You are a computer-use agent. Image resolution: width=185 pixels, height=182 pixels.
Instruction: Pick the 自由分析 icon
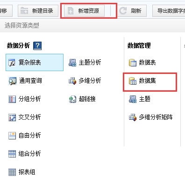[12, 136]
